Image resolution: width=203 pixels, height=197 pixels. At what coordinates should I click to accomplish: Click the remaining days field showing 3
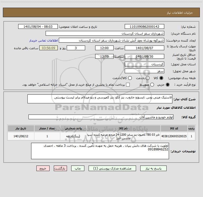(76, 48)
